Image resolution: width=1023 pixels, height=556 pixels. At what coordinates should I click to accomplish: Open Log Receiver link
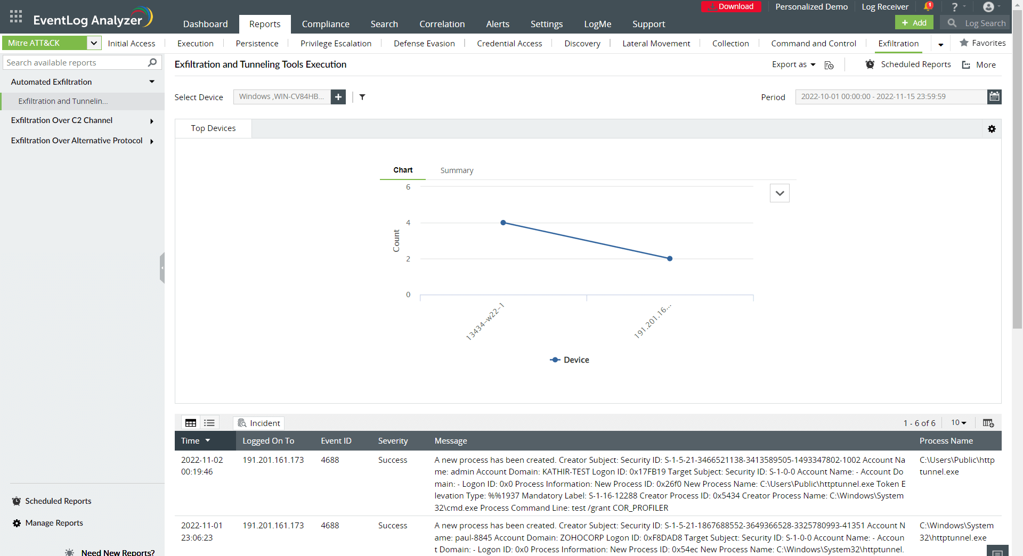(885, 6)
